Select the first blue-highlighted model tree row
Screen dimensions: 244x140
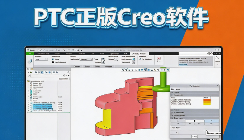click(x=42, y=105)
